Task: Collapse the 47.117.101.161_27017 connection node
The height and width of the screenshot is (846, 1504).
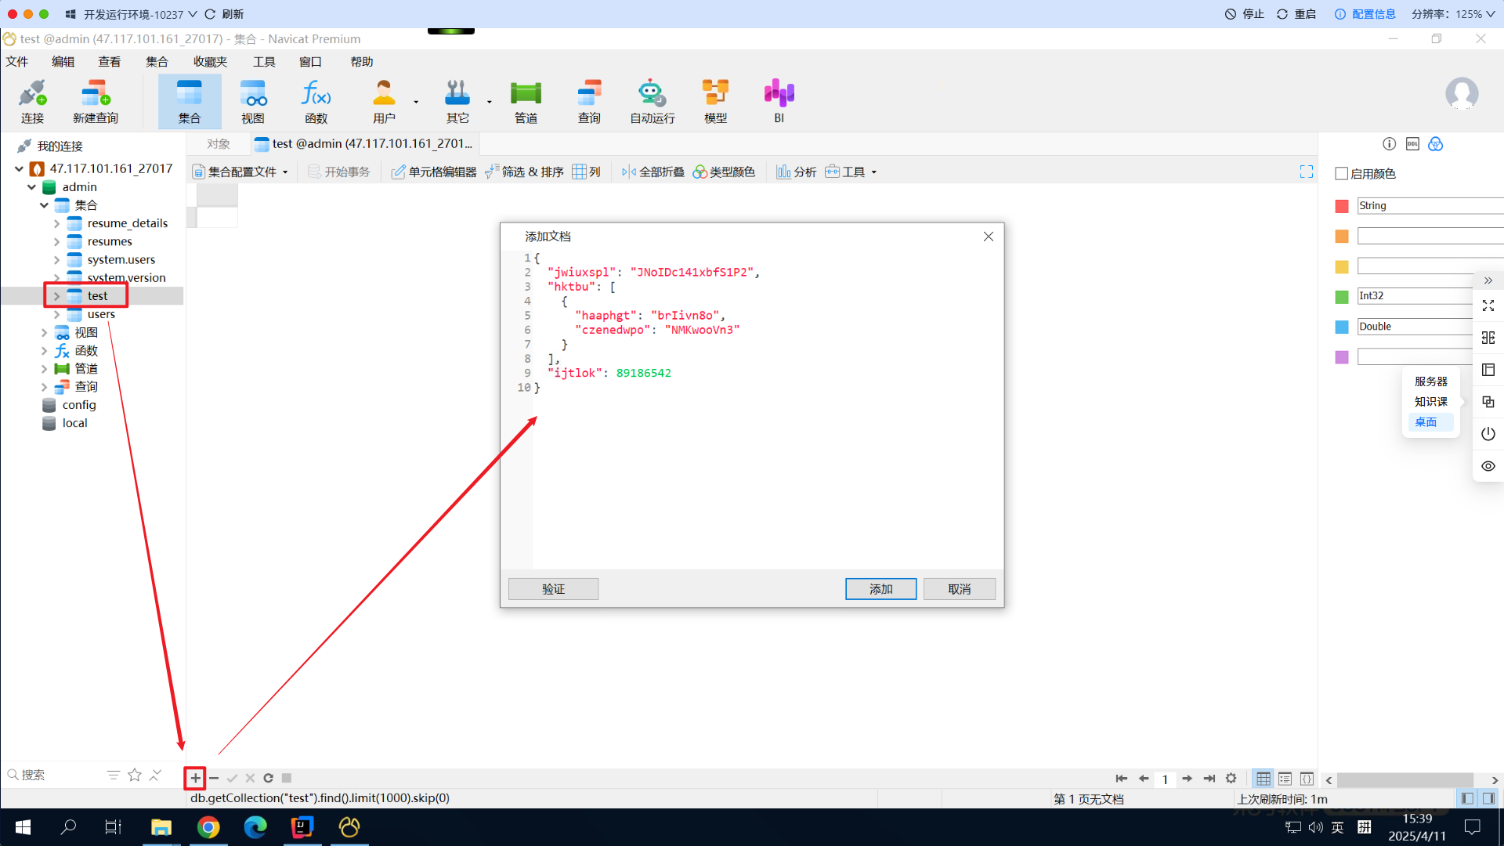Action: (19, 168)
